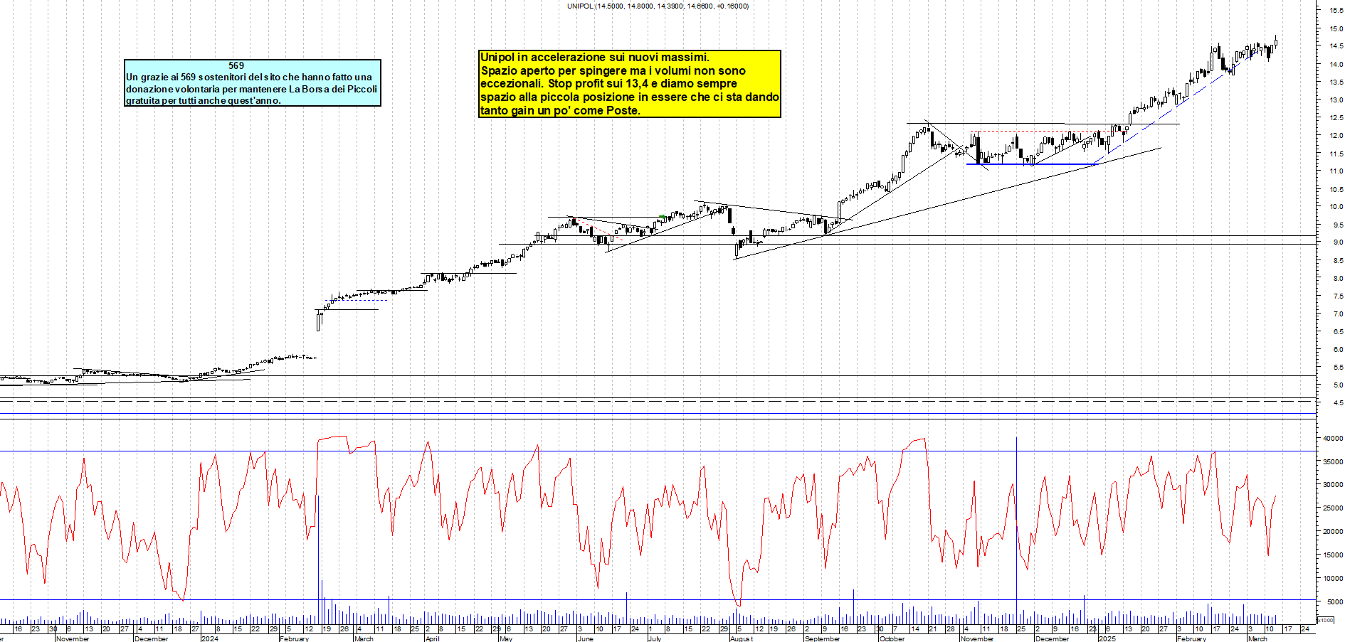Click the '569' heading in the cyan box

(236, 65)
